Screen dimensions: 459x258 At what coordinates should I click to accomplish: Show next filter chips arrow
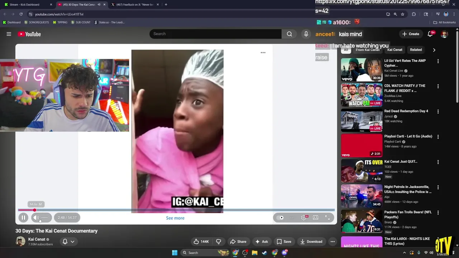point(434,50)
